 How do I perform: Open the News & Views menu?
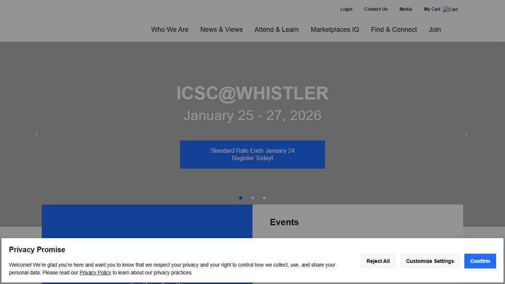pos(221,30)
